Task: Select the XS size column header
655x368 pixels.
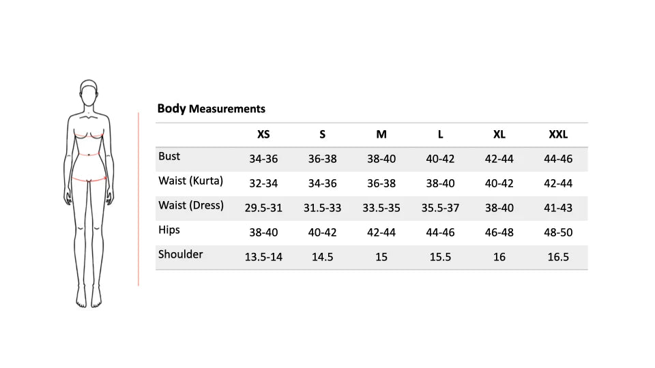Action: coord(263,134)
